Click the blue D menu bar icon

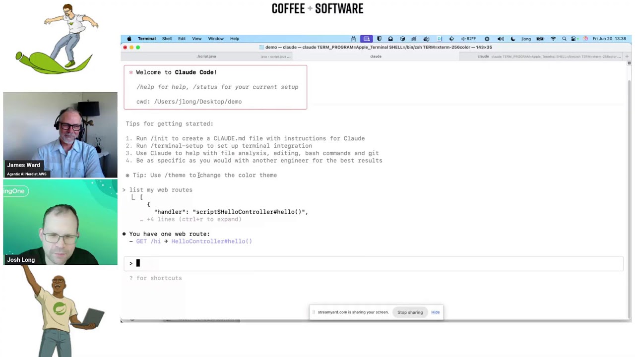click(439, 39)
